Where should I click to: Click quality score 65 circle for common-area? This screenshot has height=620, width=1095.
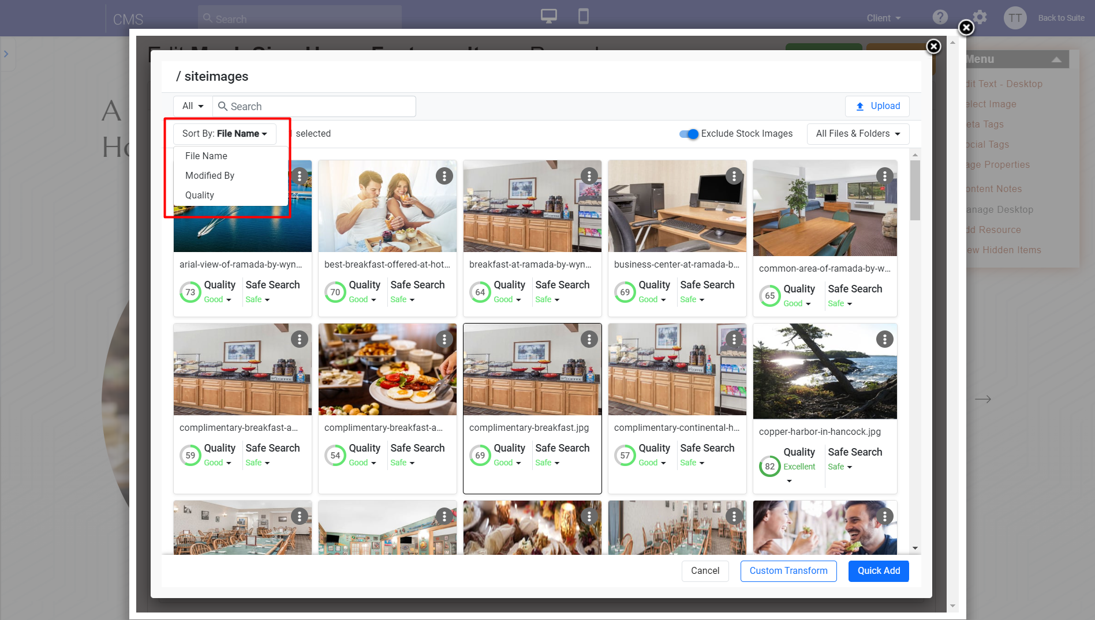pos(770,296)
